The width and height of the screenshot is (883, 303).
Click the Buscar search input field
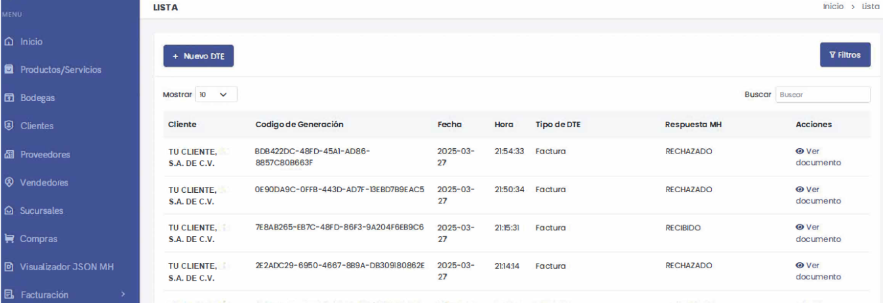click(823, 94)
